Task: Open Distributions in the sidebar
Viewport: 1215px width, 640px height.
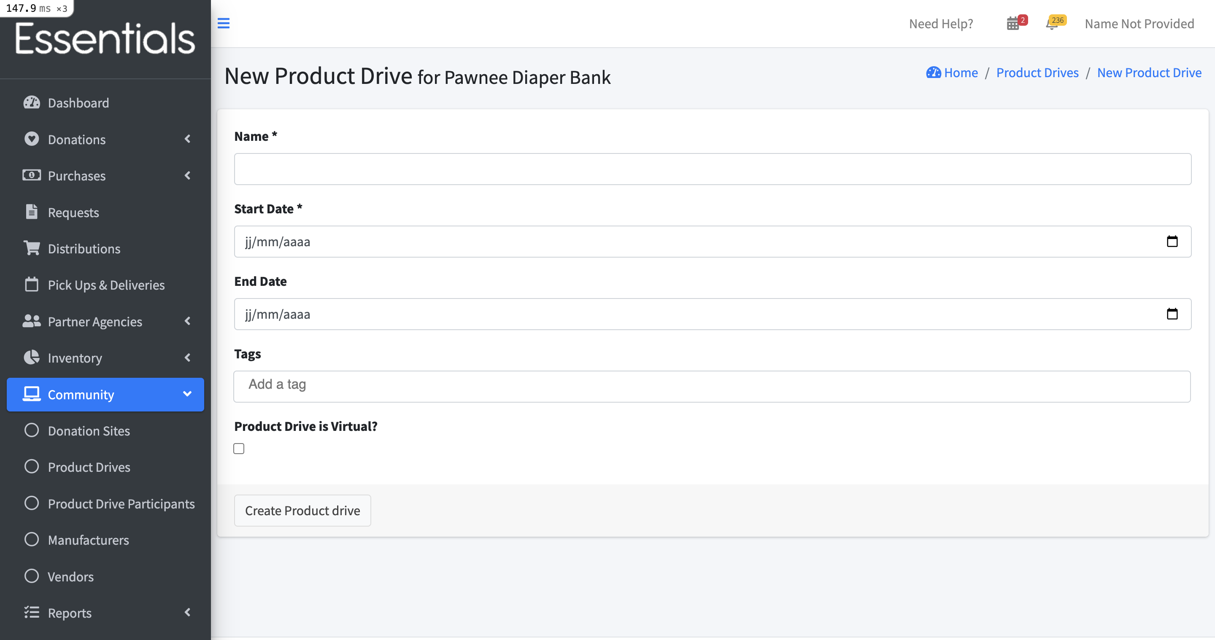Action: [105, 248]
